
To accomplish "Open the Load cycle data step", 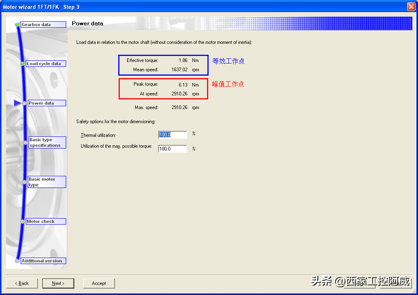I will coord(46,64).
